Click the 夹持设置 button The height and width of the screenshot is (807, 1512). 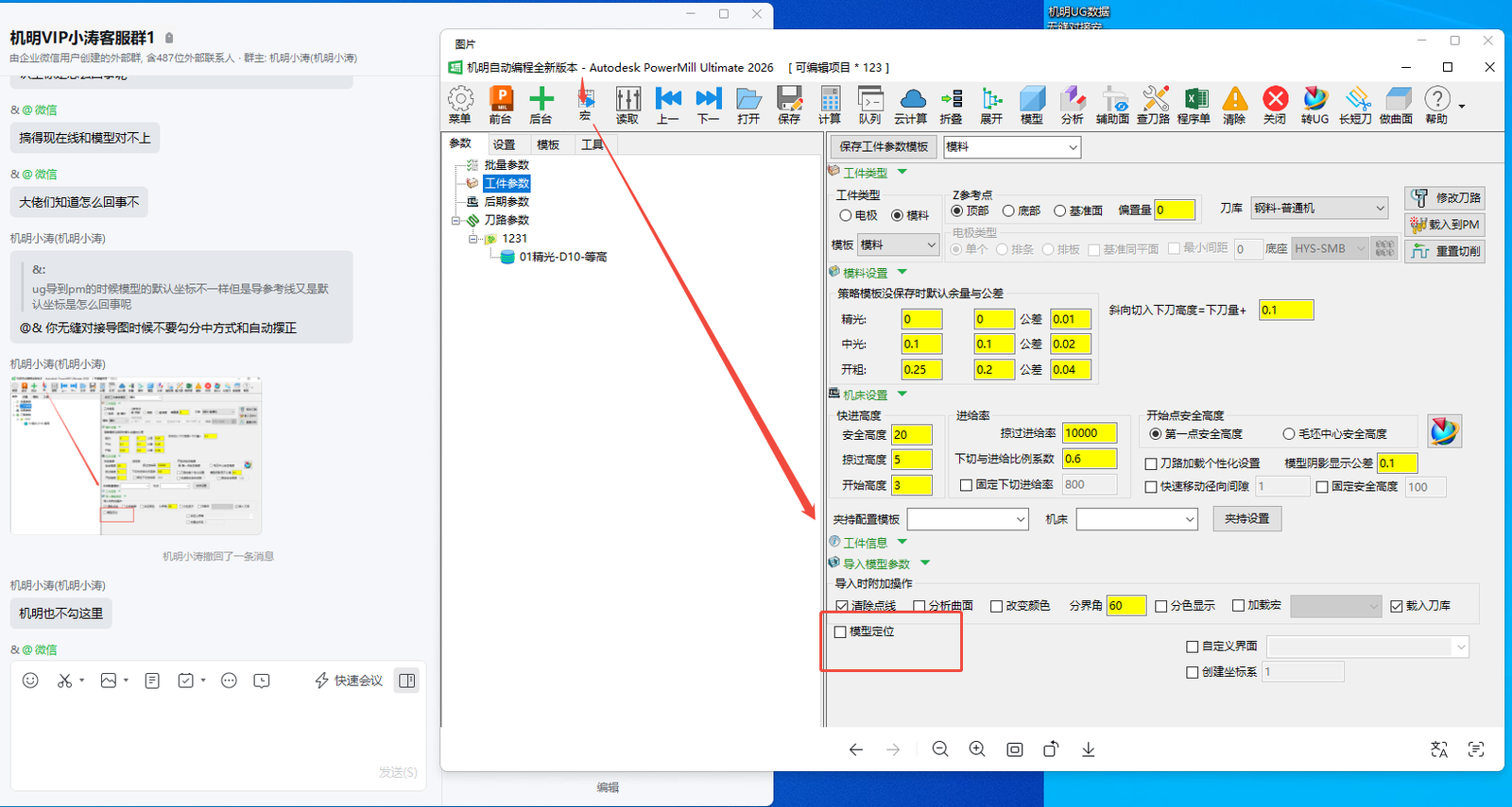point(1247,519)
